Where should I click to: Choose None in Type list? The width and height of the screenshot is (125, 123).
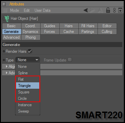point(27,67)
